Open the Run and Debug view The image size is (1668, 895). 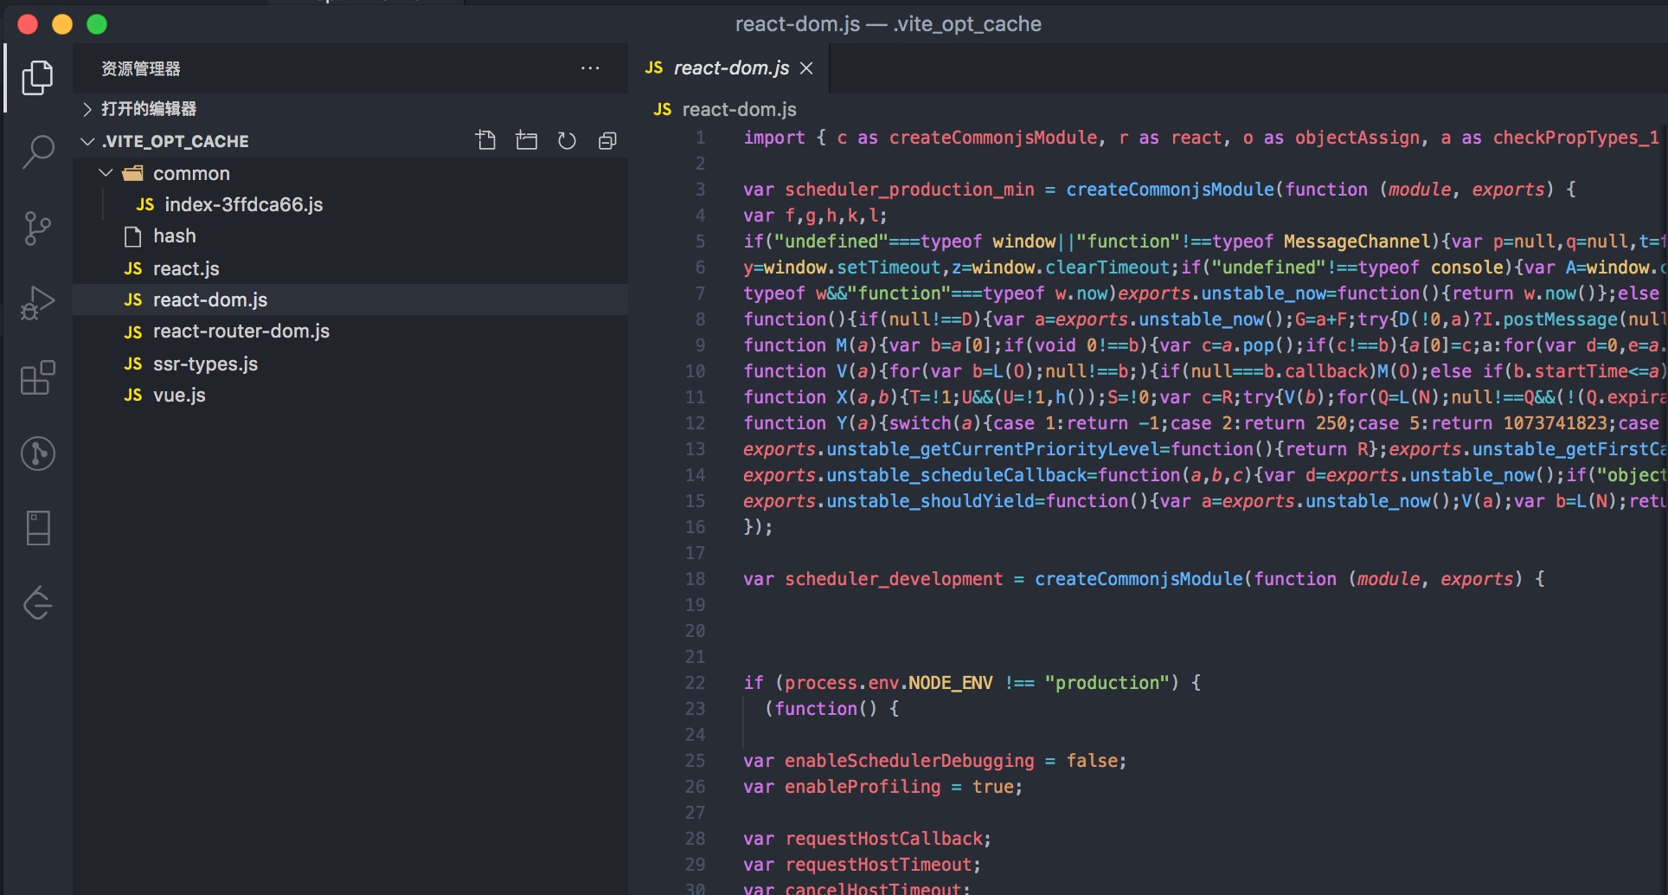click(x=37, y=303)
